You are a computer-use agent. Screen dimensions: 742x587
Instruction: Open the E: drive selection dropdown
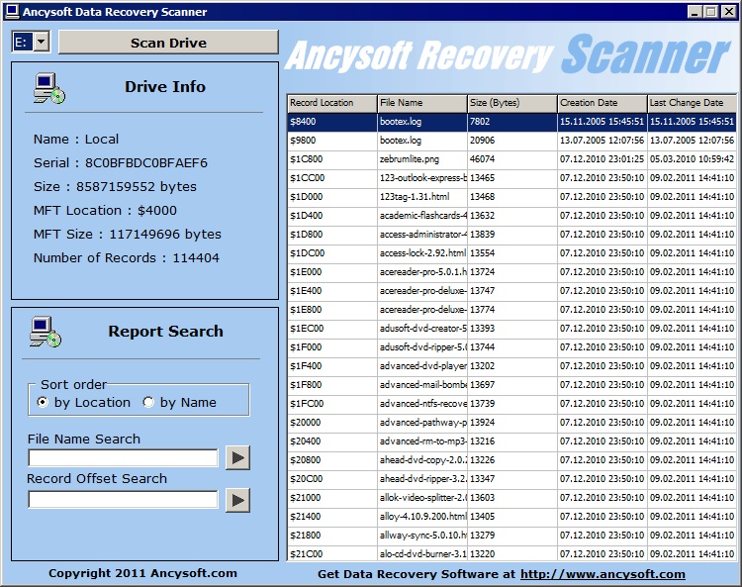[42, 43]
